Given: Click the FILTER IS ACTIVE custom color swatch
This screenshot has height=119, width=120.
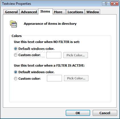Looking at the screenshot, I should coord(54,78).
